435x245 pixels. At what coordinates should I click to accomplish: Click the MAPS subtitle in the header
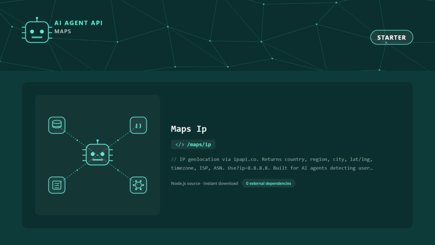tap(63, 31)
